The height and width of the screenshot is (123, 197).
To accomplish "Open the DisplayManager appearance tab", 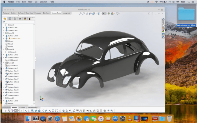I will tap(25, 18).
